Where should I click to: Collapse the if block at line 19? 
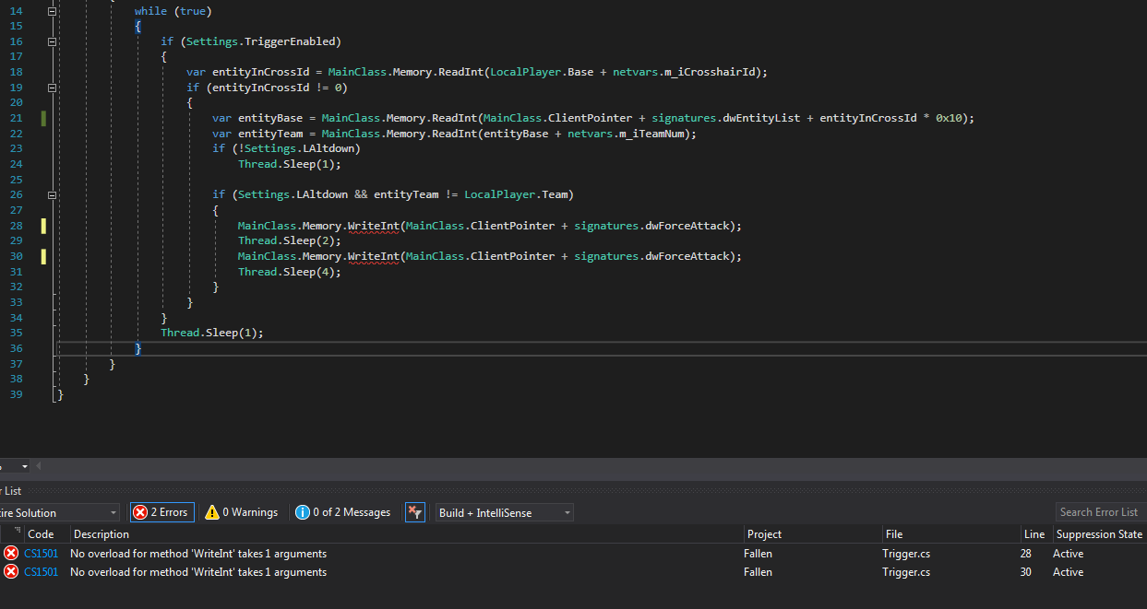[x=52, y=88]
